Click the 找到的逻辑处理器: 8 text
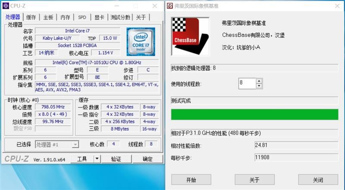345x190 pixels. point(193,68)
